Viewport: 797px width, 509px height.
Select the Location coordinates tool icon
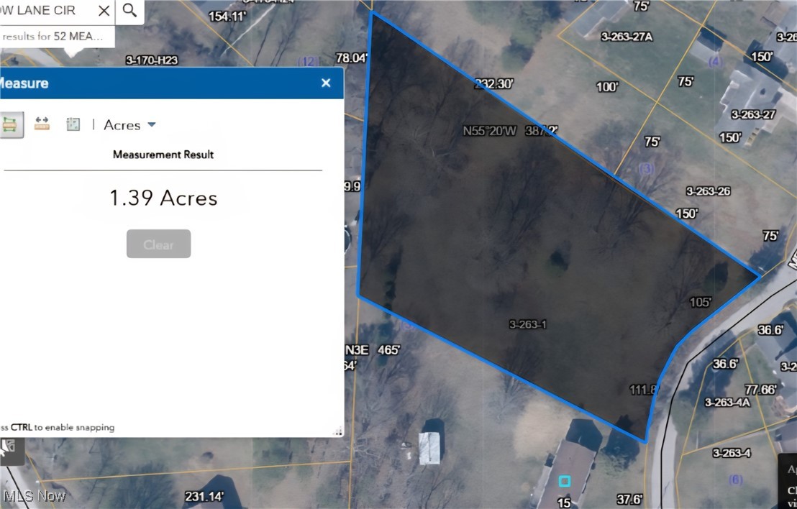[x=73, y=124]
